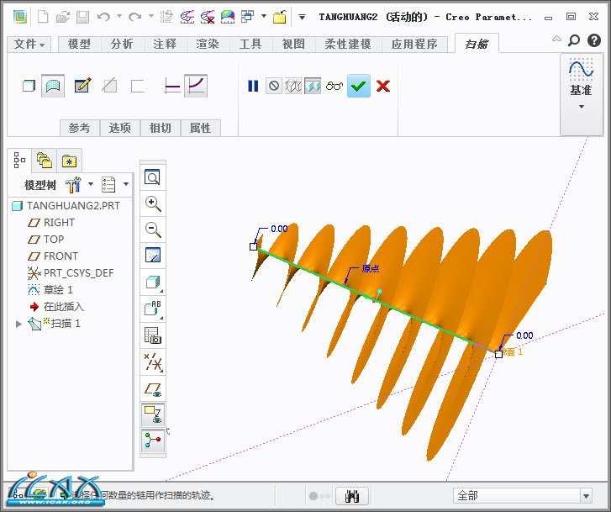The width and height of the screenshot is (611, 512).
Task: Open the 全部 selection filter dropdown
Action: click(523, 496)
